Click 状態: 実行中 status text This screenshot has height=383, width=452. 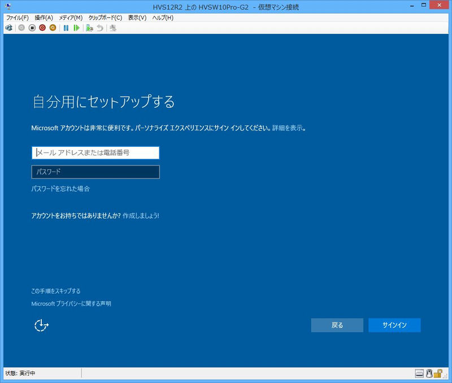pos(20,373)
